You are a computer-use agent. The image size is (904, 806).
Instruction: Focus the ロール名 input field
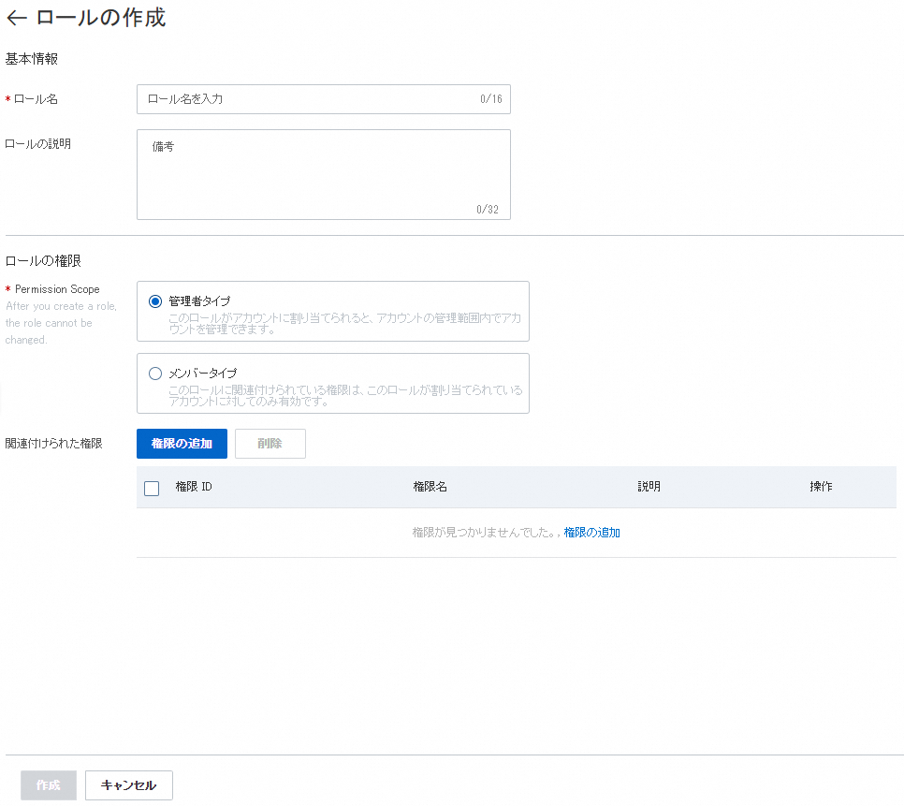coord(324,99)
